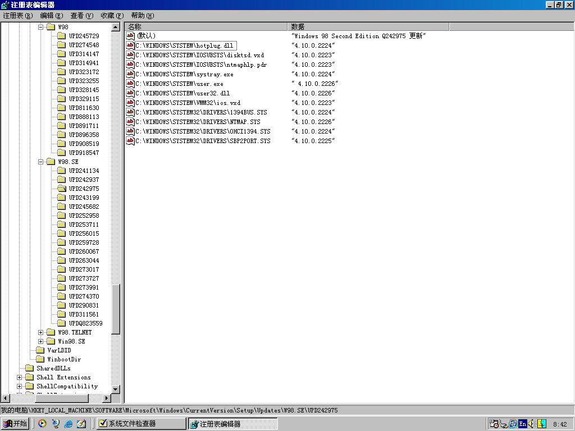Launch Internet Explorer from quick launch
Screen dimensions: 575x431
(x=69, y=424)
